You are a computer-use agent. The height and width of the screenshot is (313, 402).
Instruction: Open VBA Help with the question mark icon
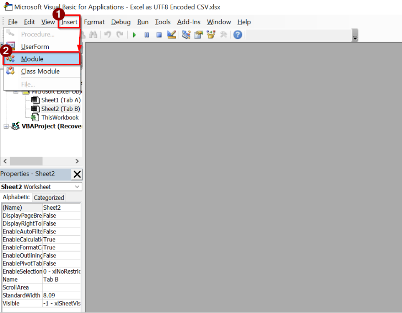pos(238,35)
